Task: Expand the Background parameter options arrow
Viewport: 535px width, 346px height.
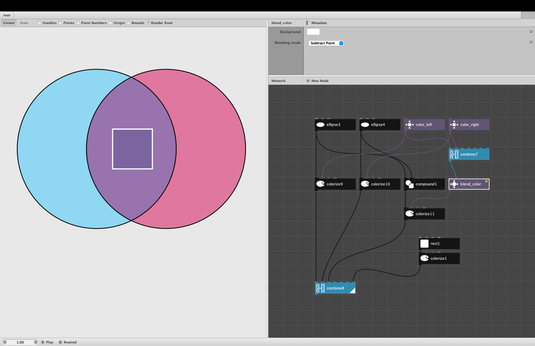Action: (x=531, y=32)
